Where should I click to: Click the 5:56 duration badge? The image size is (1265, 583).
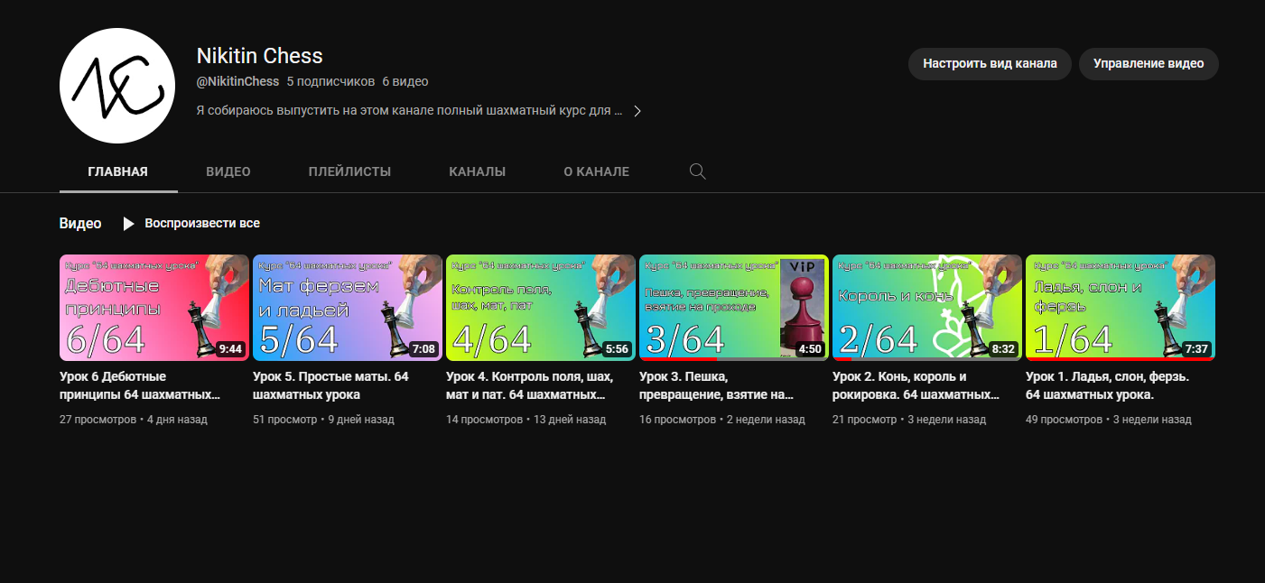coord(617,349)
